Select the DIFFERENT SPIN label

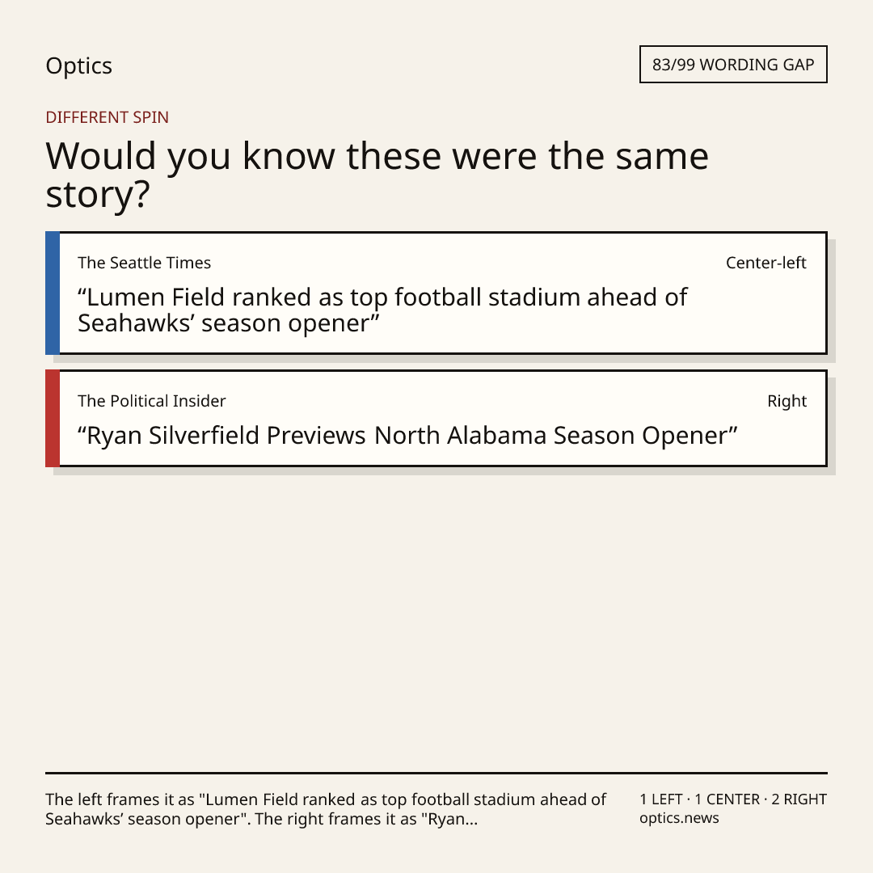pyautogui.click(x=107, y=117)
